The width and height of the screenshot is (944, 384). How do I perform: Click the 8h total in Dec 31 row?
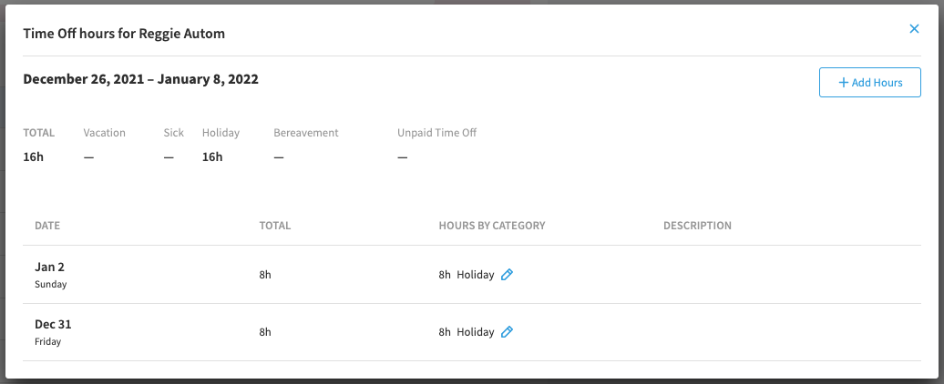click(265, 332)
